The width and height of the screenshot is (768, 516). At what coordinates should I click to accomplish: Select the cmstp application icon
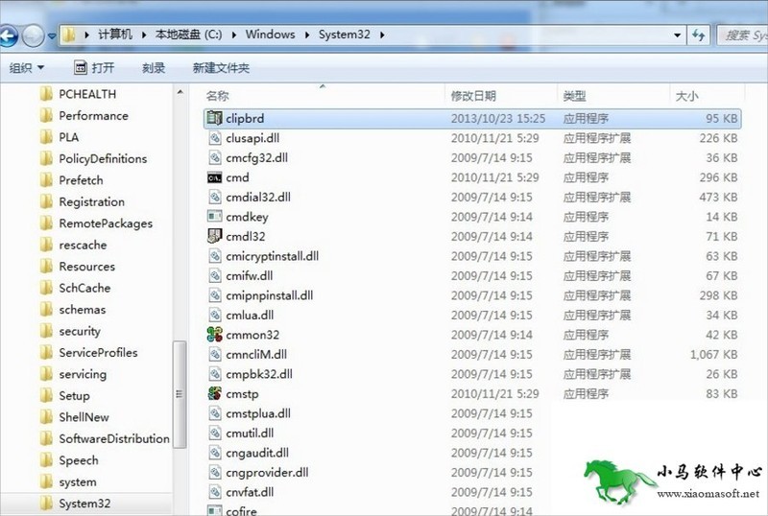[214, 393]
